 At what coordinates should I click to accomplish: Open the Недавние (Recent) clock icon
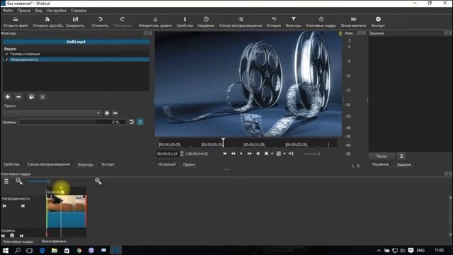[x=206, y=19]
